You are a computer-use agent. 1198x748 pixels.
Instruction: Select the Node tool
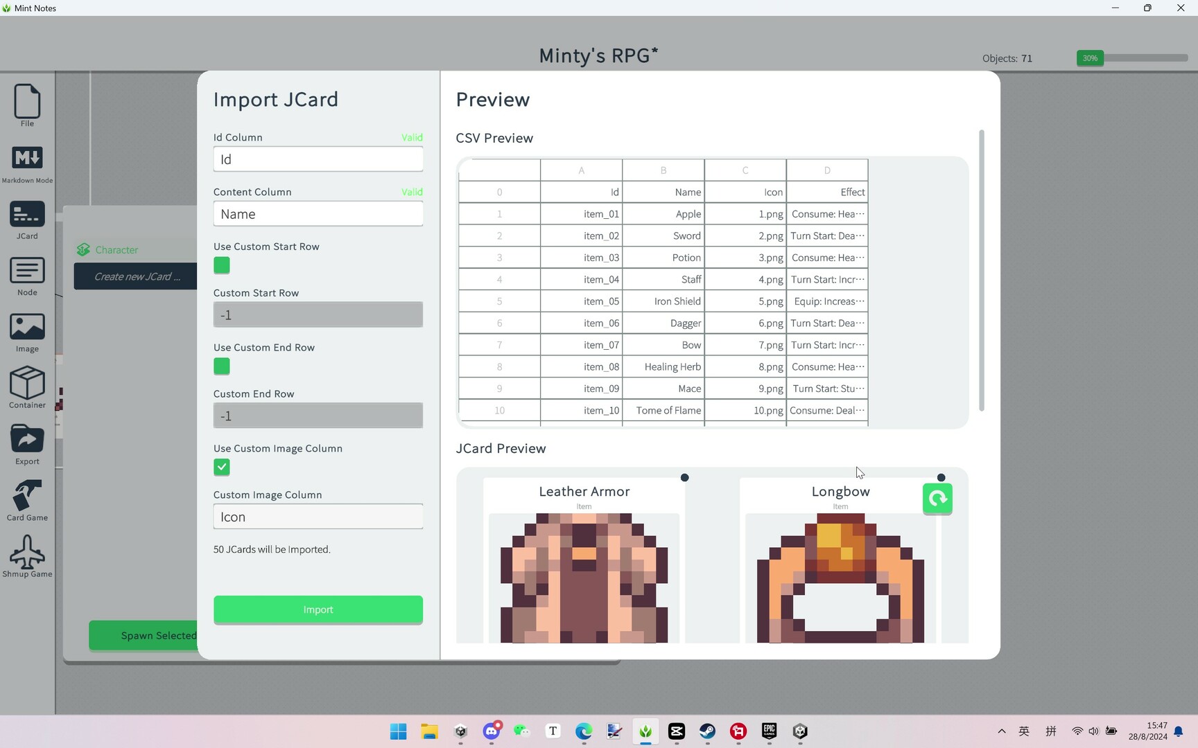(27, 276)
